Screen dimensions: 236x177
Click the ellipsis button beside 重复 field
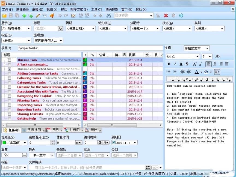pyautogui.click(x=25, y=155)
